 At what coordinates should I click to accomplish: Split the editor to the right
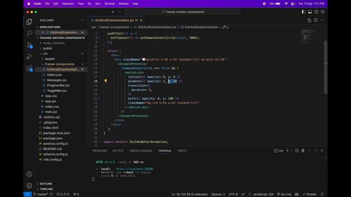316,20
